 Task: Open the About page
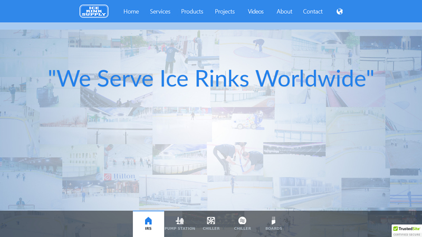coord(284,12)
